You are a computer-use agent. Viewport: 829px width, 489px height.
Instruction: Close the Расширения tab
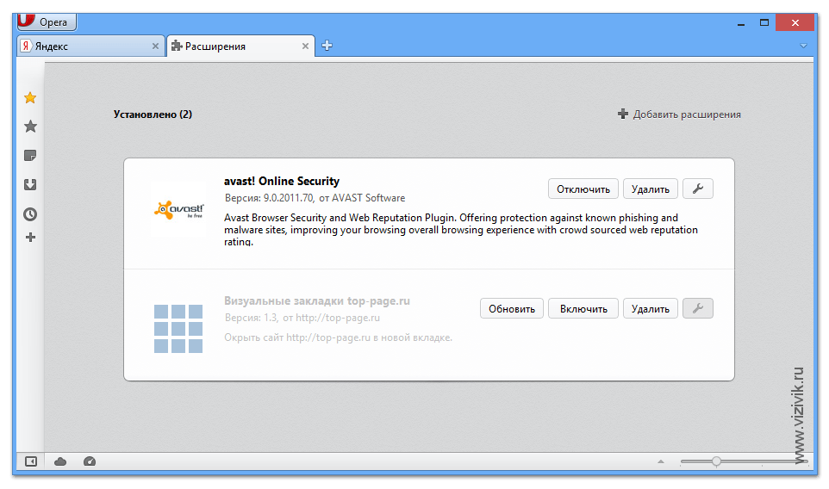click(x=305, y=46)
